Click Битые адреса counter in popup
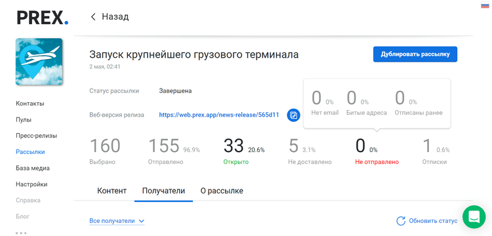The image size is (492, 236). click(367, 102)
